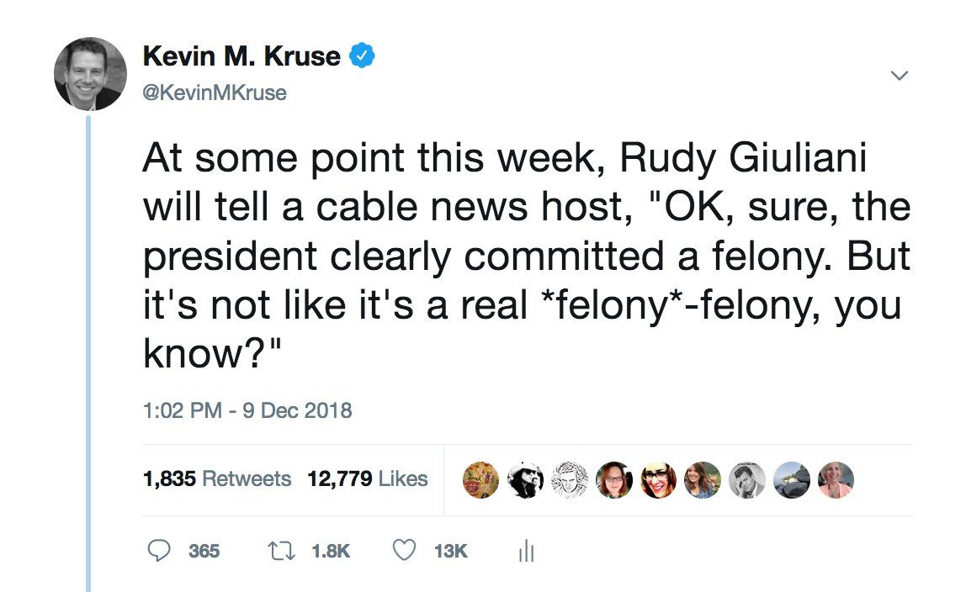The height and width of the screenshot is (592, 966).
Task: Click the @KevinMKruse handle
Action: click(x=215, y=93)
